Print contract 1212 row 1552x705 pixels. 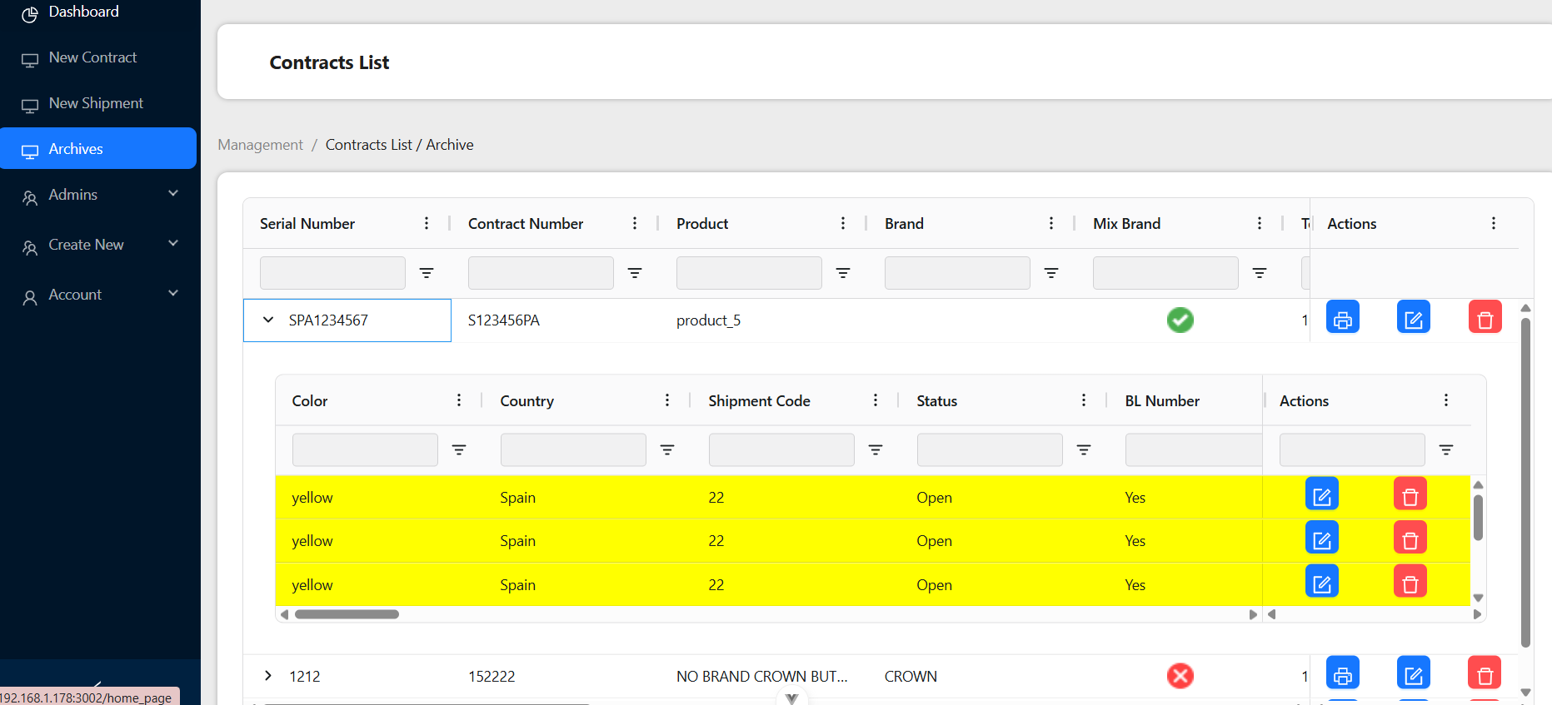point(1342,673)
